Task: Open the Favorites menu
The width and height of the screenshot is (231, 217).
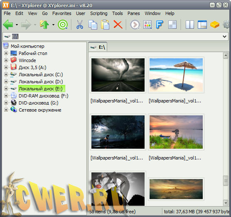Action: (x=62, y=13)
